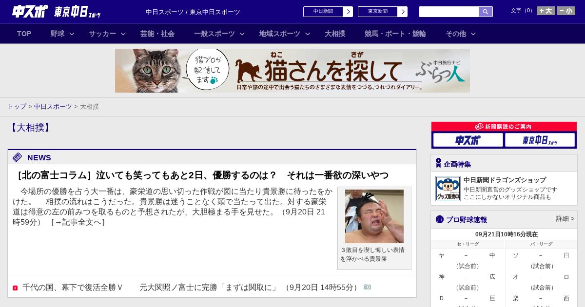Open 詳細 > link for プロ野球速報
This screenshot has width=585, height=307.
[565, 219]
